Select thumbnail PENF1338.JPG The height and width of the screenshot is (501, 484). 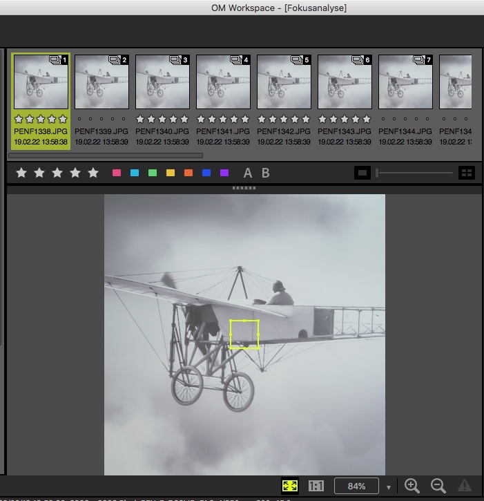[41, 82]
